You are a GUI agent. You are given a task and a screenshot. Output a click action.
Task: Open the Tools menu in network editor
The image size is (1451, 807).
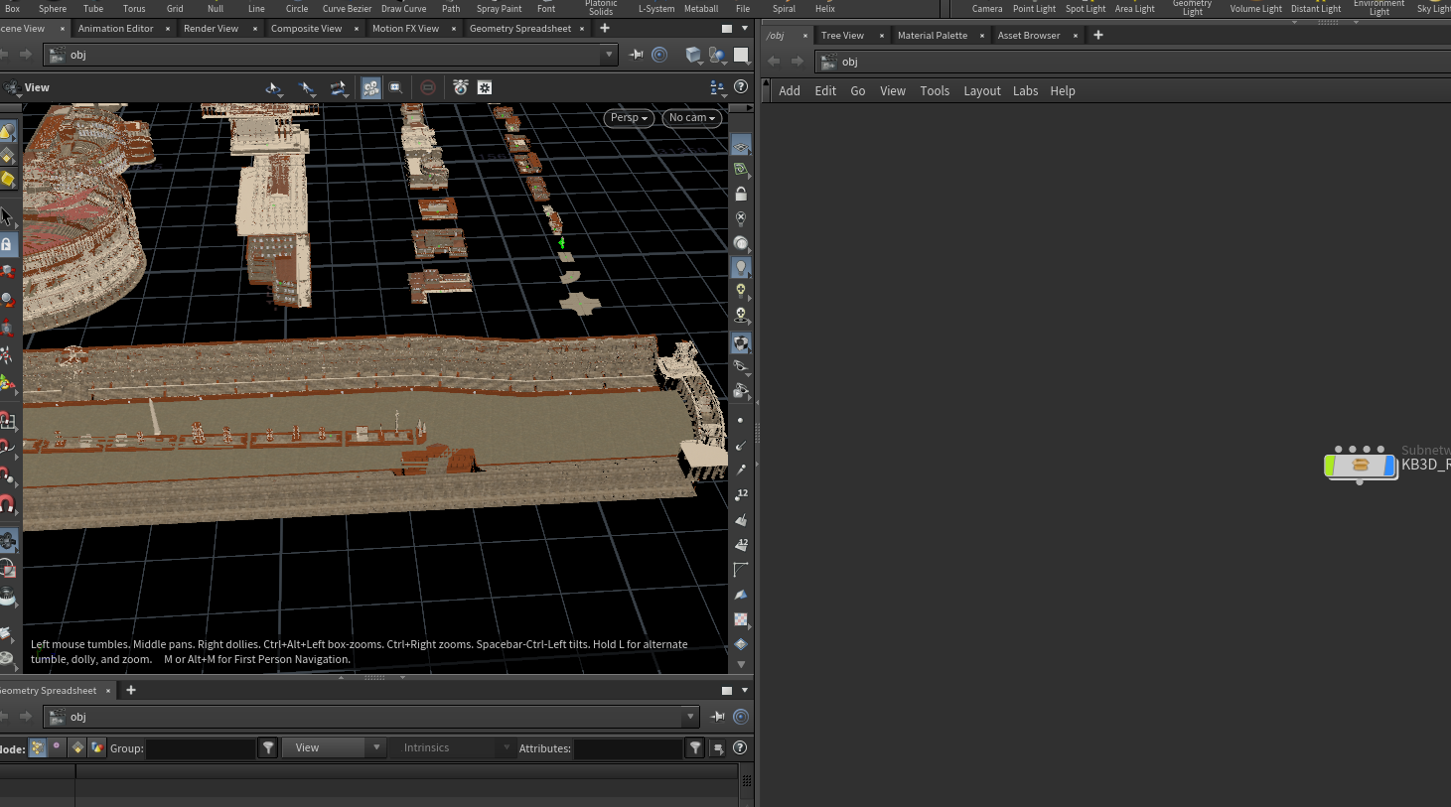pos(935,90)
